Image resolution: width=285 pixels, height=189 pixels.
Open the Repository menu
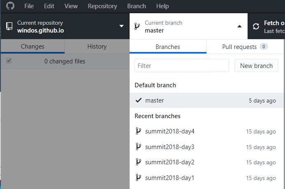(x=102, y=6)
